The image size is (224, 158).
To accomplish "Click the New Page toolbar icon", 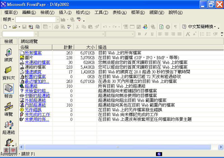I will [x=5, y=27].
